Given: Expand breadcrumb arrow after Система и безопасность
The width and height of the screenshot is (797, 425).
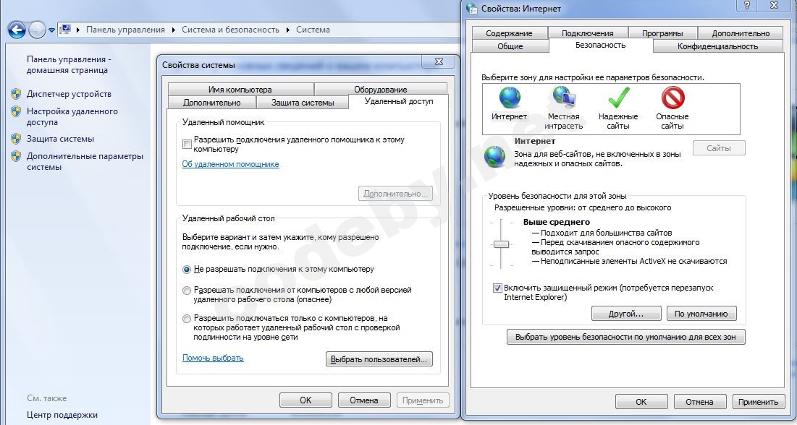Looking at the screenshot, I should [x=287, y=30].
